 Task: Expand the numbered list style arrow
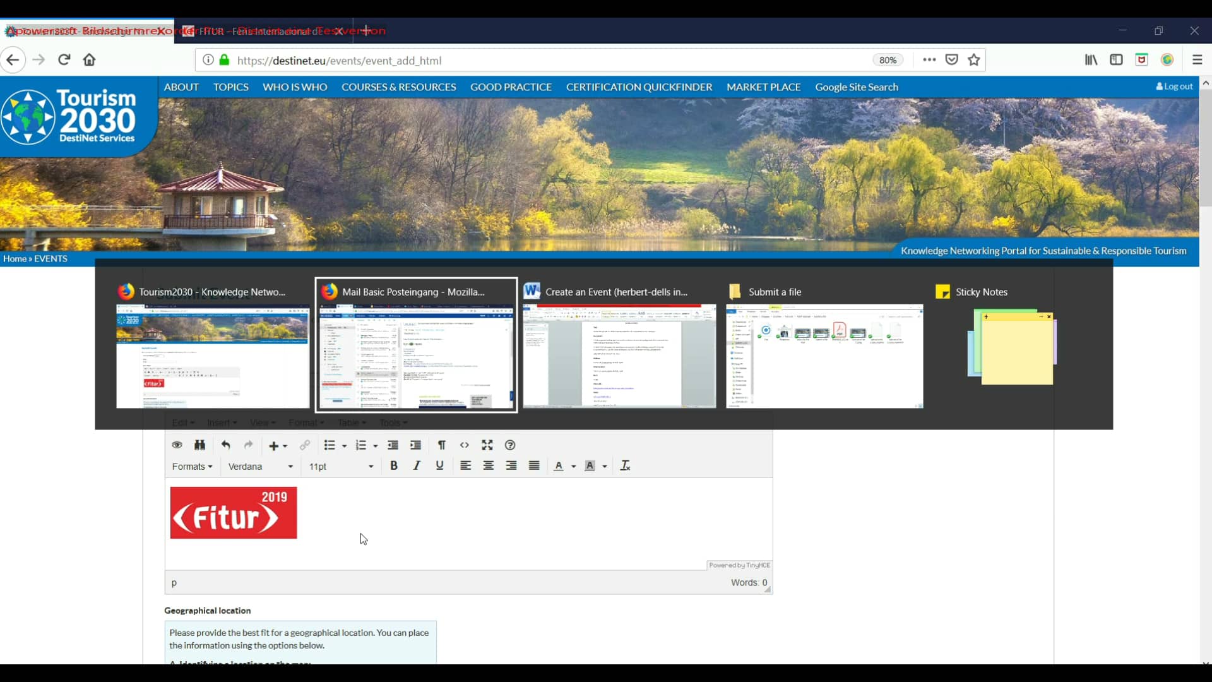click(x=376, y=446)
